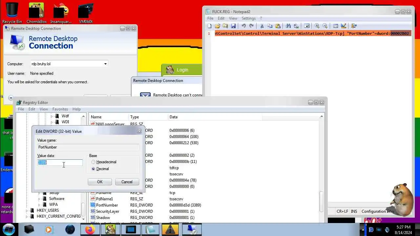The width and height of the screenshot is (420, 236).
Task: Open Insaniquar... desktop icon
Action: tap(61, 13)
